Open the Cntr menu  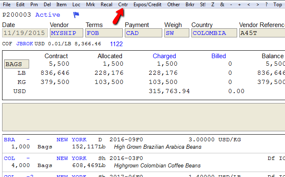pyautogui.click(x=123, y=4)
